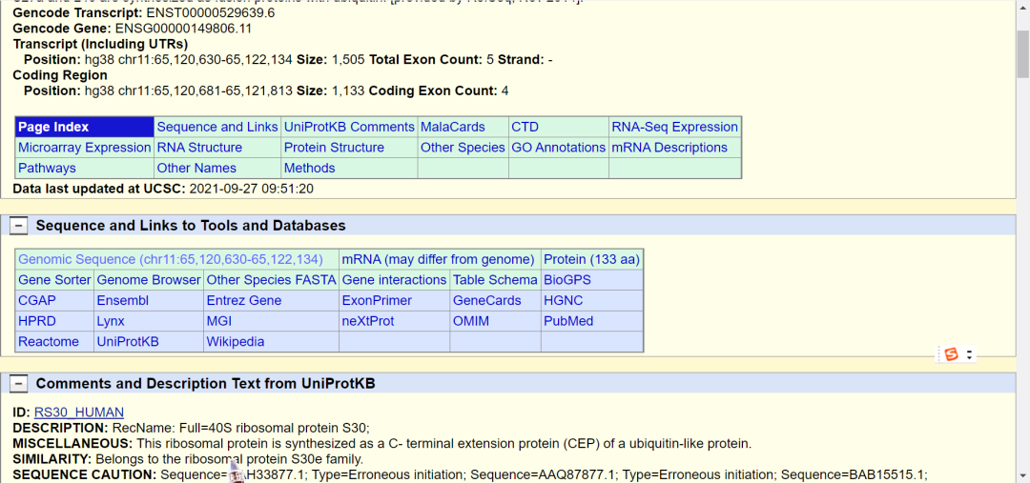Viewport: 1030px width, 483px height.
Task: Open Genomic Sequence chr11 link
Action: (x=171, y=259)
